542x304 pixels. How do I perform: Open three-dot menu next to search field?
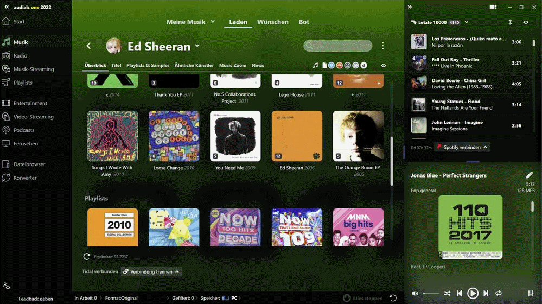pyautogui.click(x=382, y=46)
